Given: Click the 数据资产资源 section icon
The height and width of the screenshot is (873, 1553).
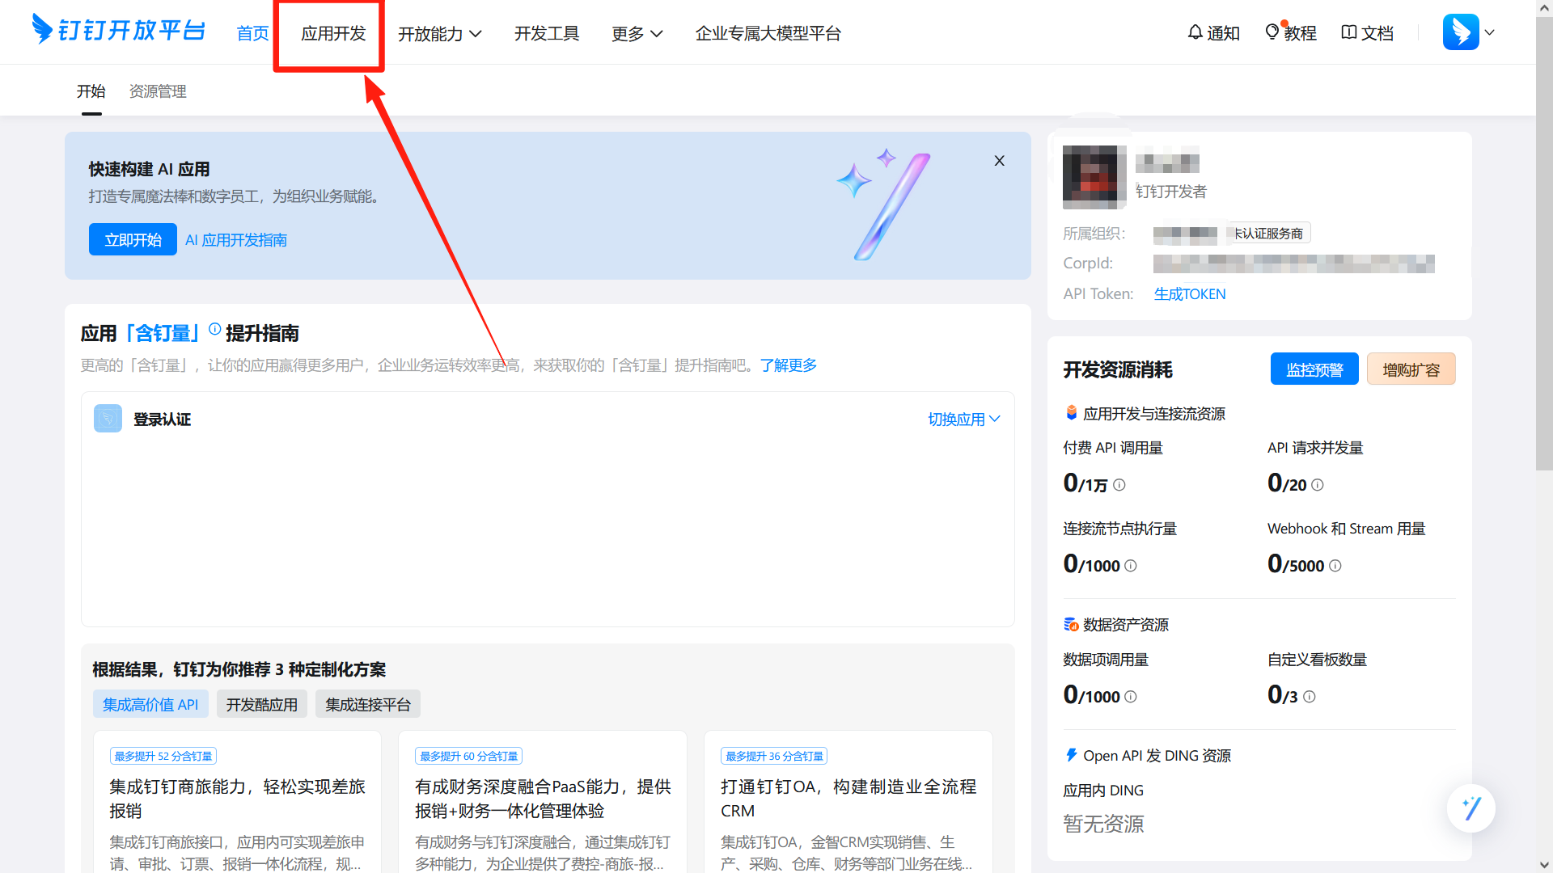Looking at the screenshot, I should coord(1071,624).
